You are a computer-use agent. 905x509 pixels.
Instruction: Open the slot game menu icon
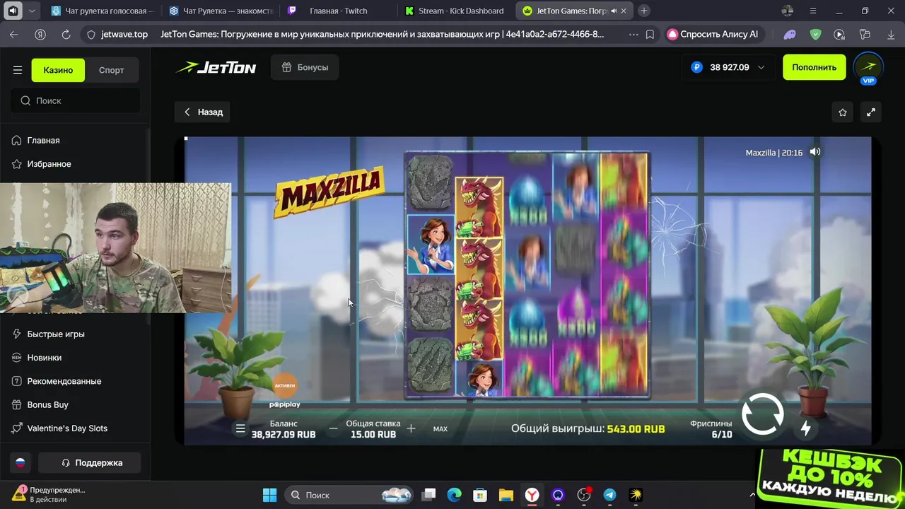pyautogui.click(x=240, y=428)
